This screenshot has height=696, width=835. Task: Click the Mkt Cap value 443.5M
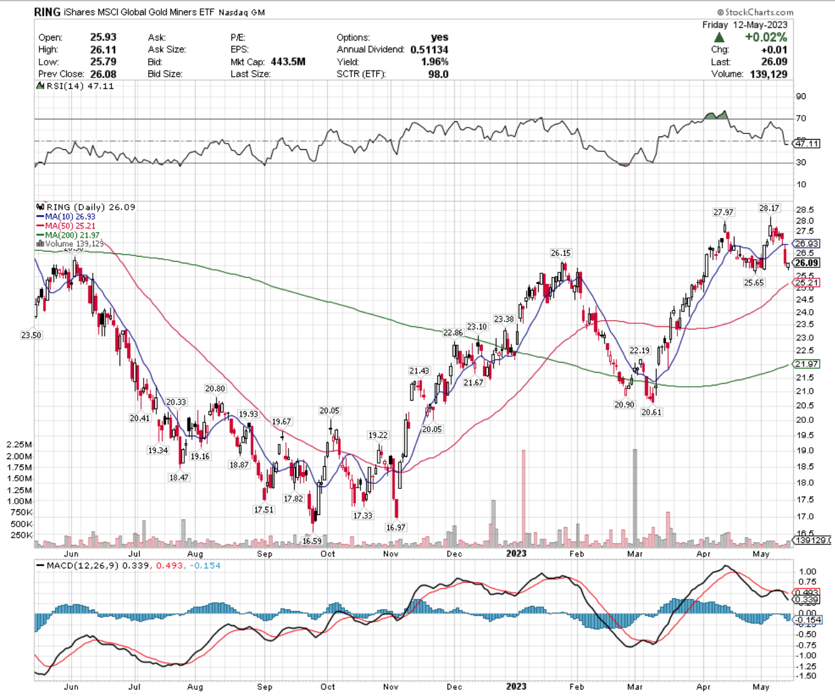(288, 62)
